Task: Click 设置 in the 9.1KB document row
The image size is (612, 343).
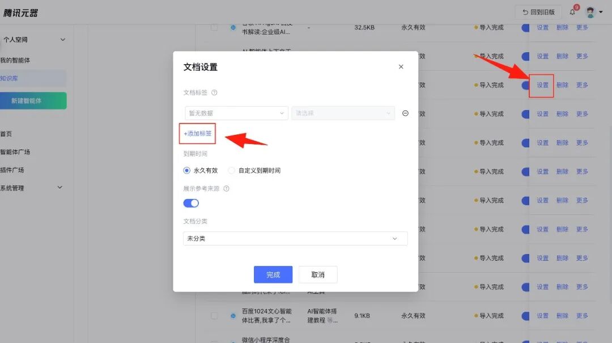Action: tap(542, 316)
